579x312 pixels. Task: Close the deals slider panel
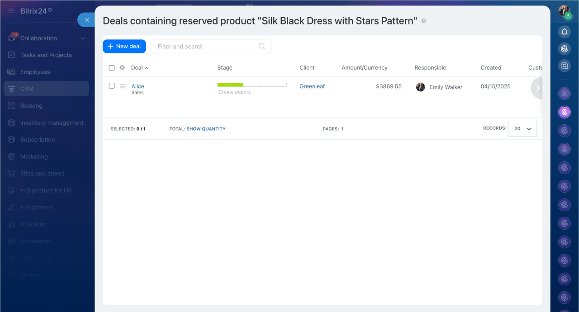[87, 20]
